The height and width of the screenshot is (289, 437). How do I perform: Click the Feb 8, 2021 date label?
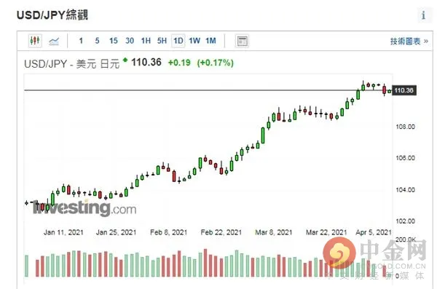[169, 232]
